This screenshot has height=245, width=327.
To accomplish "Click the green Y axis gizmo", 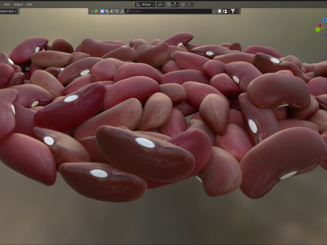I will tap(317, 29).
